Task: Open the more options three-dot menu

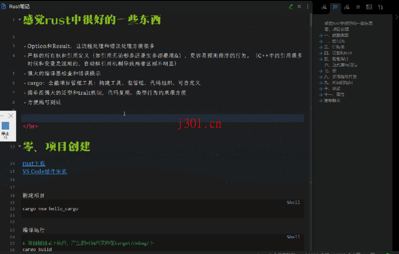Action: tap(308, 7)
